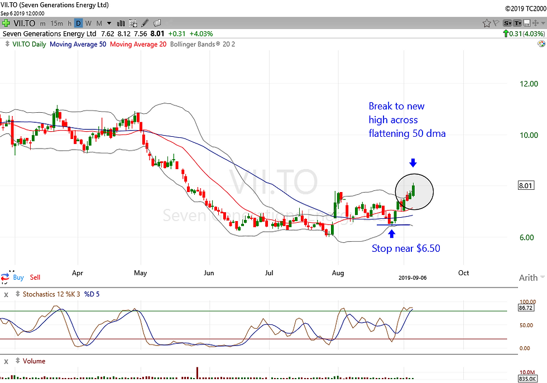Click the reorder arrows beside VII.TO Daily
547x383 pixels.
coord(7,44)
